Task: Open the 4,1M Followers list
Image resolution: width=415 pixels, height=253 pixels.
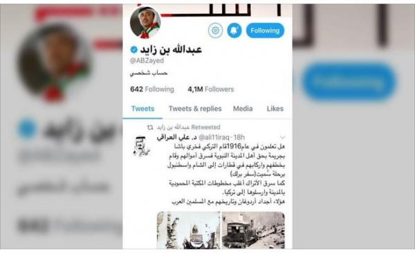Action: (x=211, y=89)
